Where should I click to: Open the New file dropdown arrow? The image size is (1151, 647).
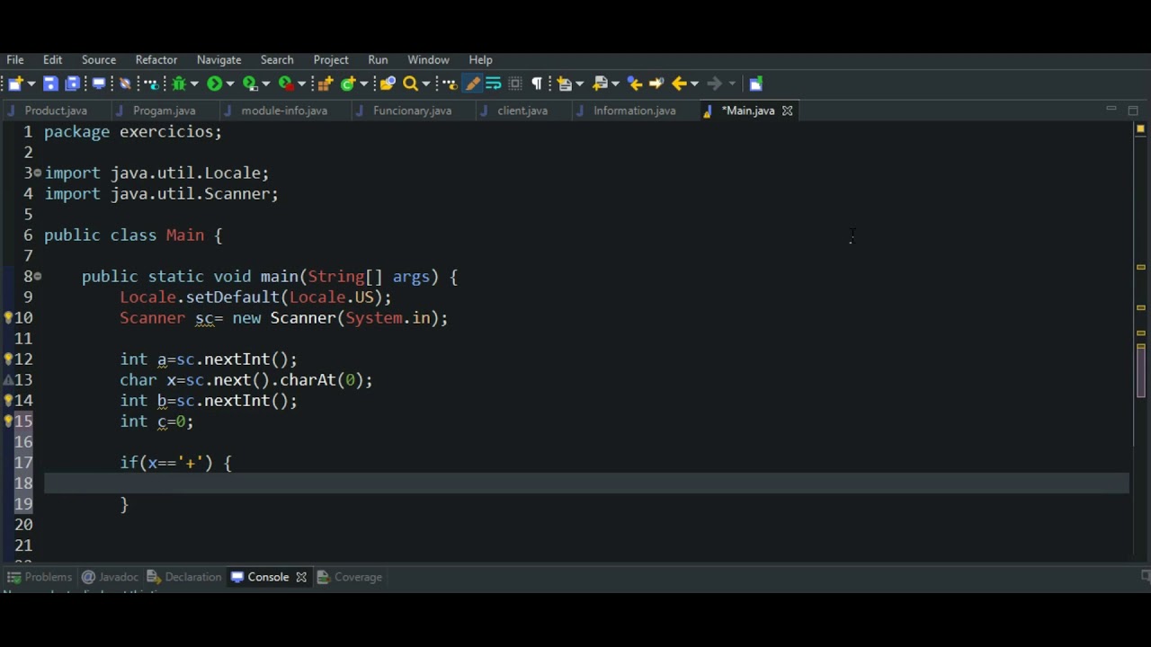[31, 84]
